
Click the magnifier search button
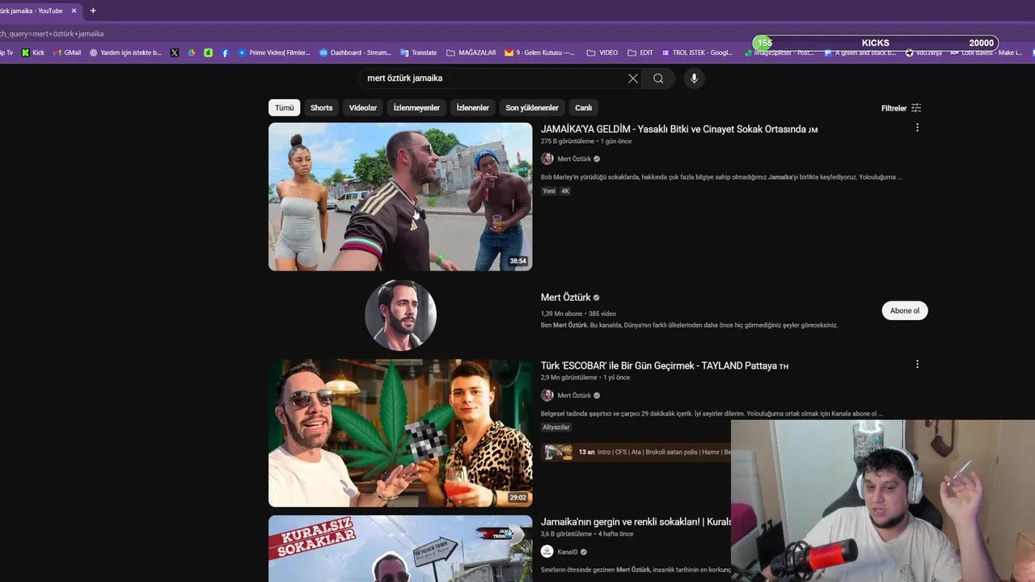coord(658,78)
